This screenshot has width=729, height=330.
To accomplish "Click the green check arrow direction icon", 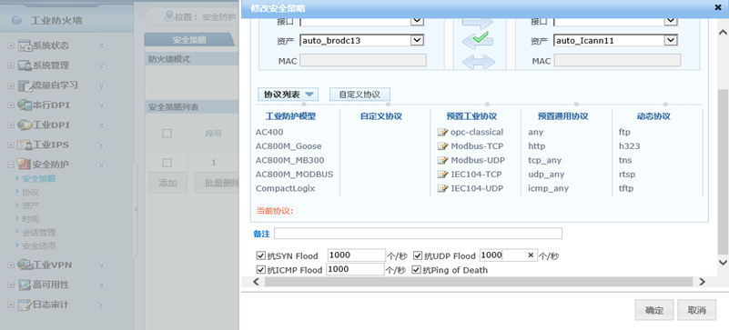I will pyautogui.click(x=478, y=40).
